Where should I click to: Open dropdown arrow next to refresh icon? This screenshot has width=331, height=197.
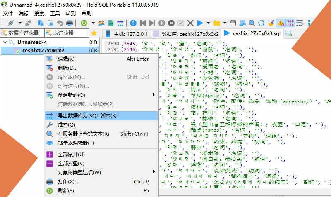pyautogui.click(x=93, y=23)
